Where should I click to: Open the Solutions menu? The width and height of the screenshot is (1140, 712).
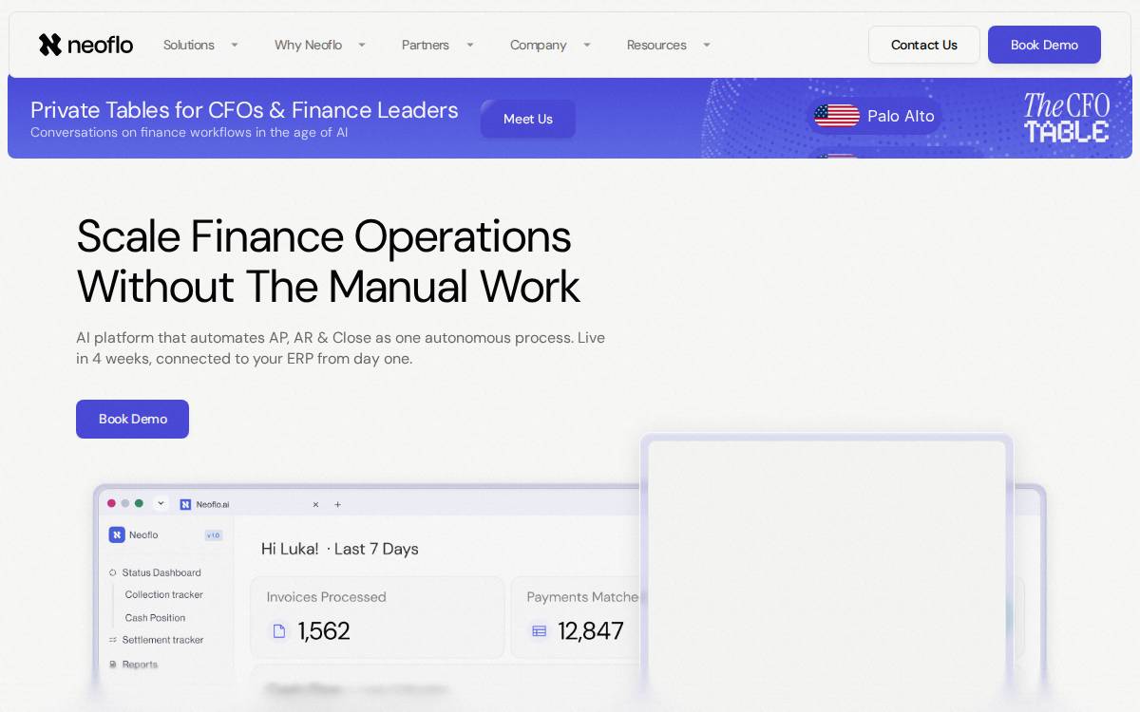189,45
